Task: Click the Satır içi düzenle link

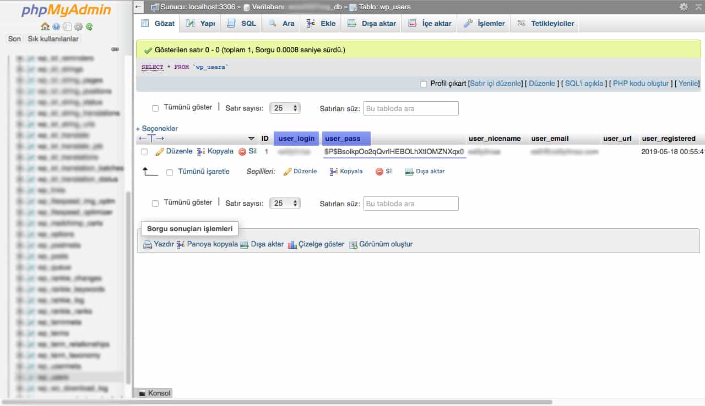Action: click(x=495, y=84)
